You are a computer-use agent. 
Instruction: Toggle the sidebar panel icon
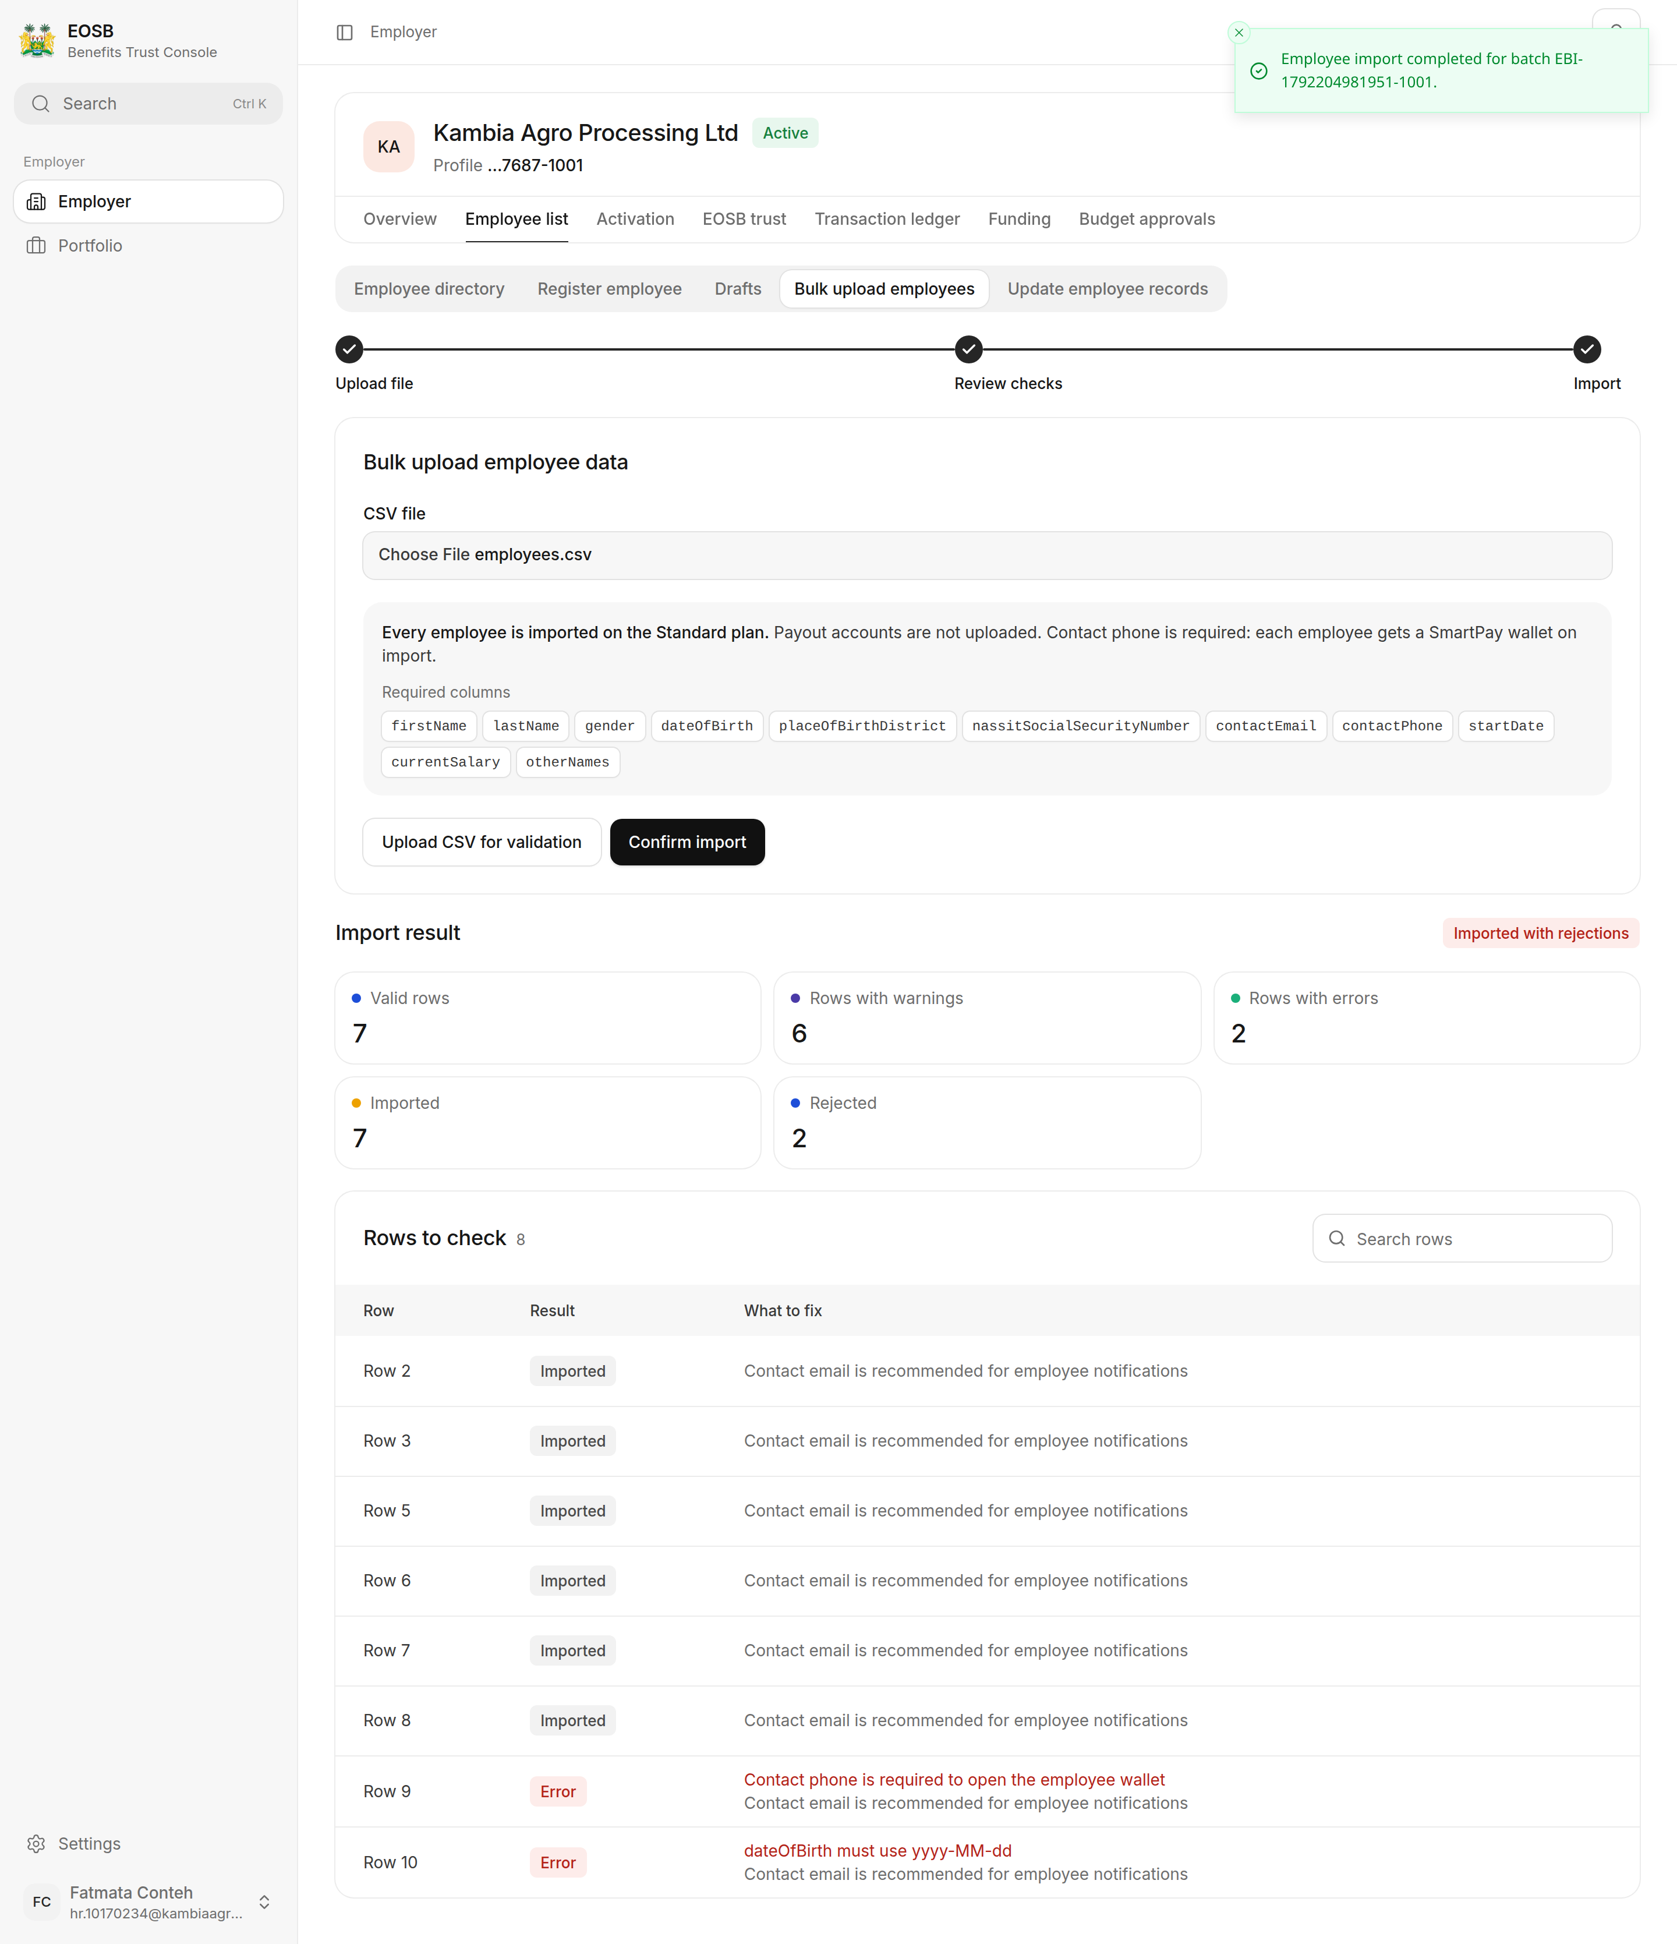pos(344,32)
